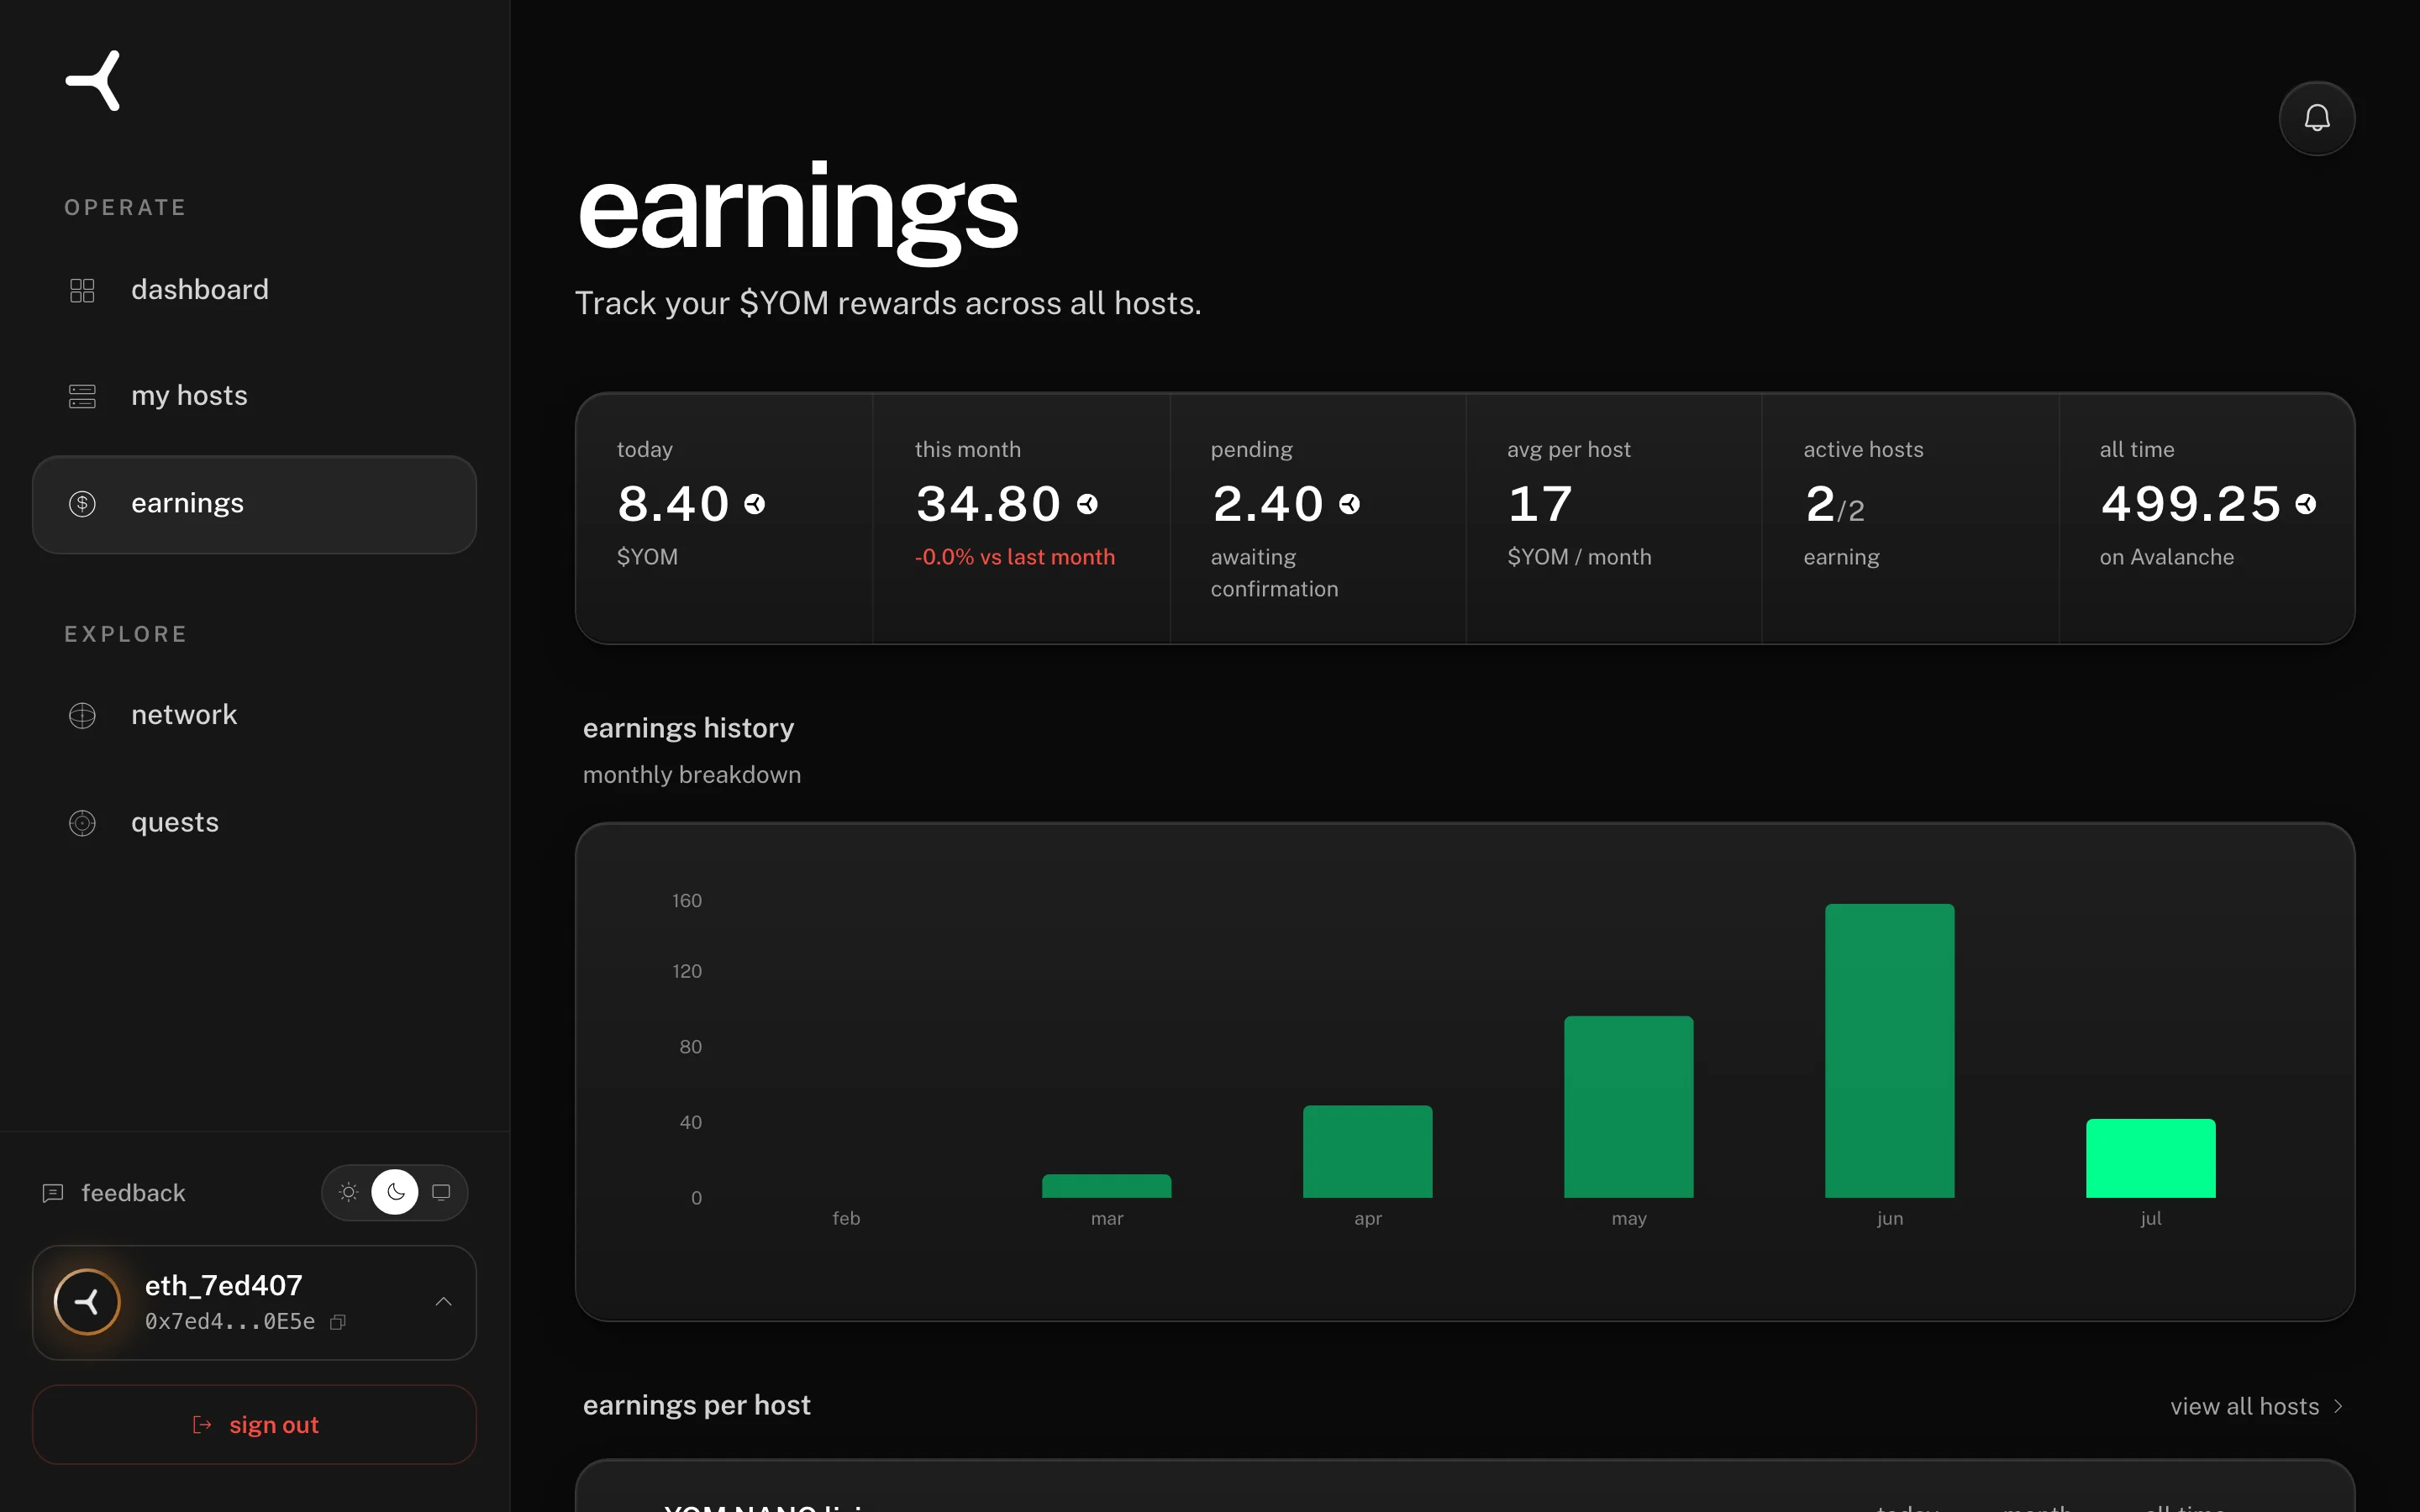Click the YOM logo in the sidebar
This screenshot has width=2420, height=1512.
[93, 80]
